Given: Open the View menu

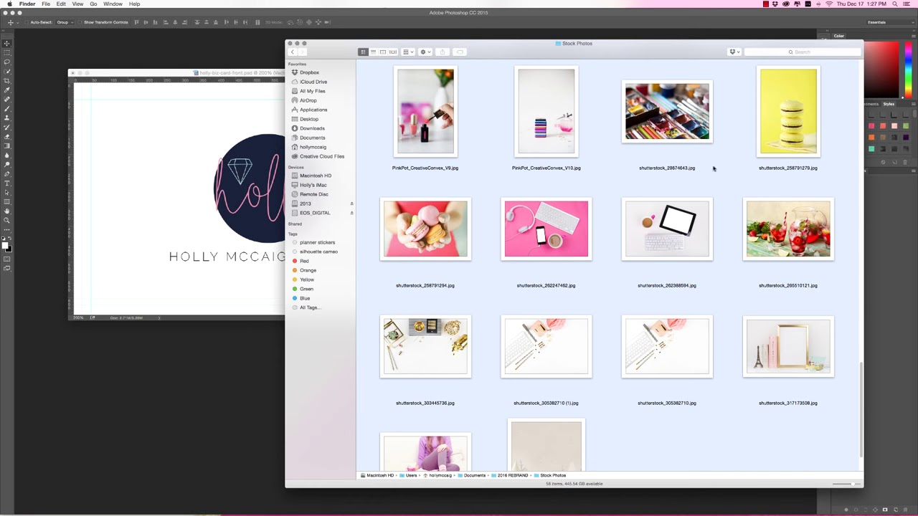Looking at the screenshot, I should [x=77, y=4].
